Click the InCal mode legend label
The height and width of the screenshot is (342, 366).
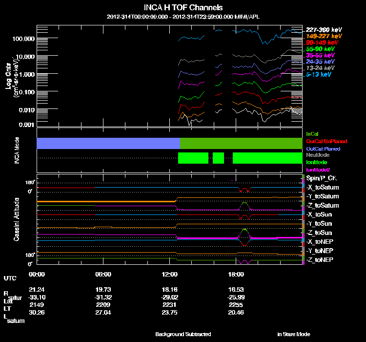(312, 134)
